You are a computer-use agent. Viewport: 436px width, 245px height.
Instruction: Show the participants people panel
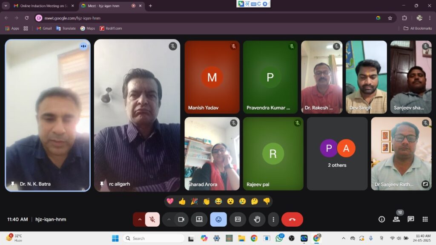click(x=396, y=219)
